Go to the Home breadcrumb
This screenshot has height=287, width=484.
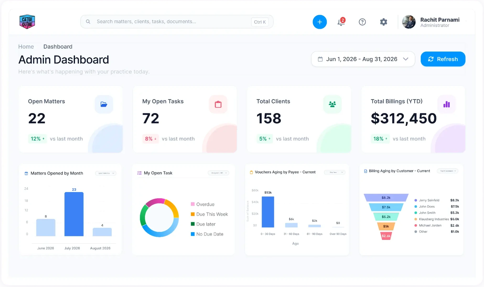pos(26,47)
